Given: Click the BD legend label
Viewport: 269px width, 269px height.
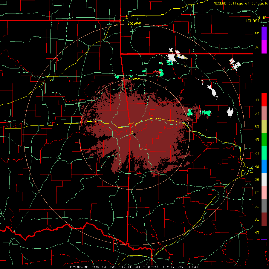Looking at the screenshot, I should (256, 127).
